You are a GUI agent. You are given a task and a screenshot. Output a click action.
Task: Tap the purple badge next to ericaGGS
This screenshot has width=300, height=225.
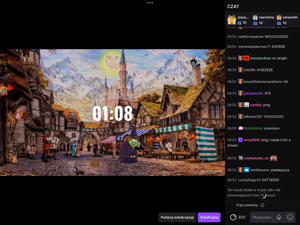tap(241, 140)
